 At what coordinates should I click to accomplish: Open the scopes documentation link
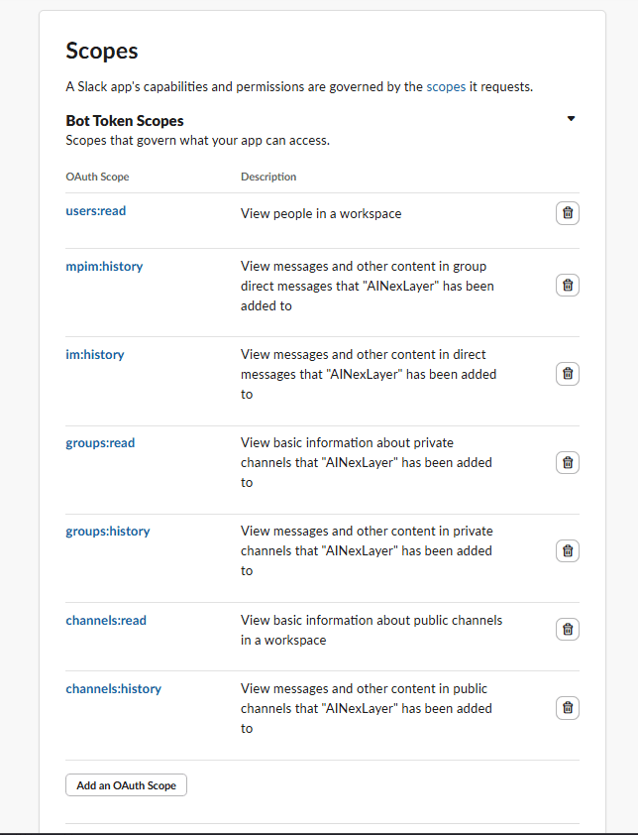click(446, 86)
